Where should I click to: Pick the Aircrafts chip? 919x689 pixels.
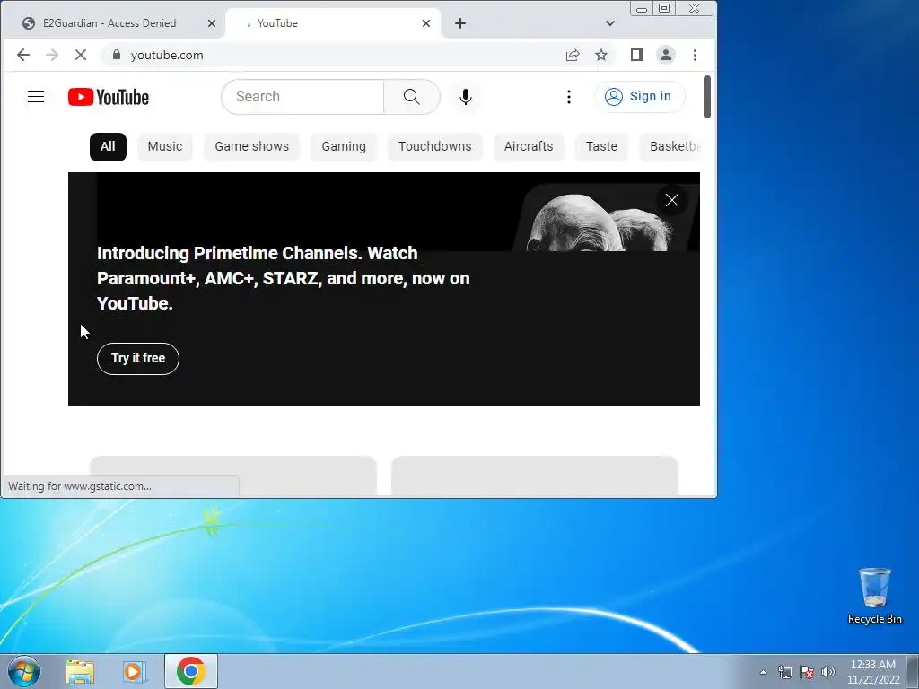(529, 146)
